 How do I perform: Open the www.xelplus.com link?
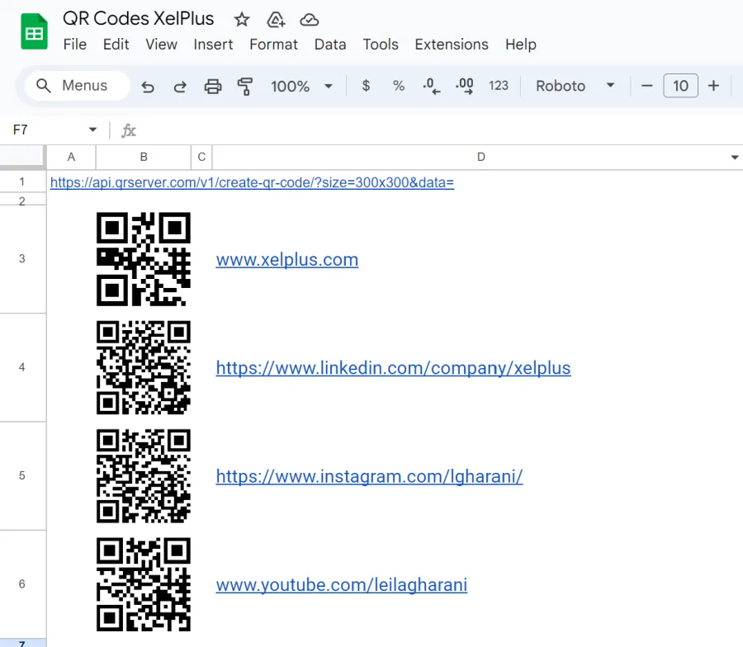286,260
